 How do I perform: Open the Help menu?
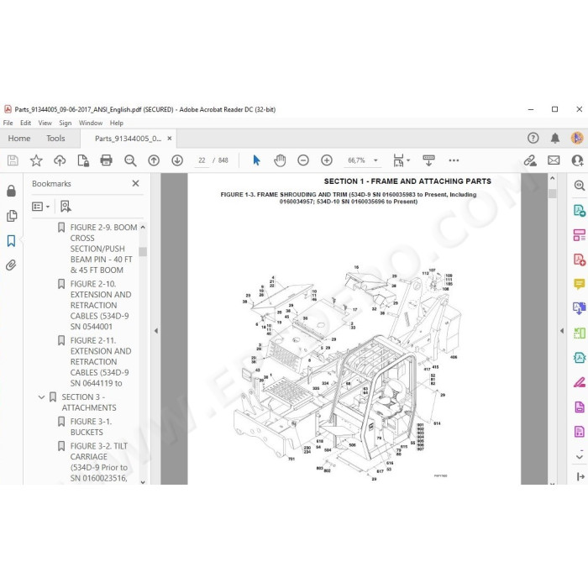pyautogui.click(x=116, y=123)
